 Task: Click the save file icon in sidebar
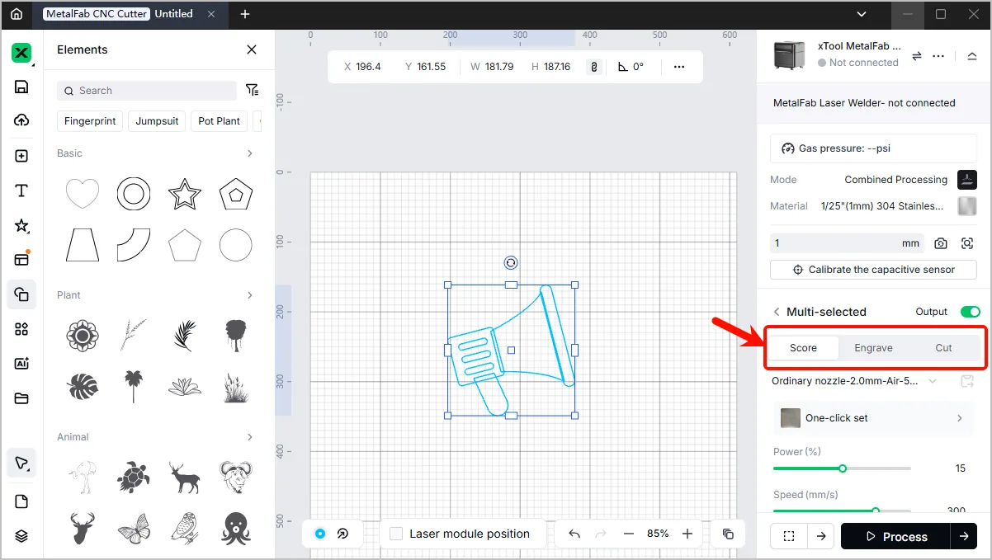coord(21,87)
